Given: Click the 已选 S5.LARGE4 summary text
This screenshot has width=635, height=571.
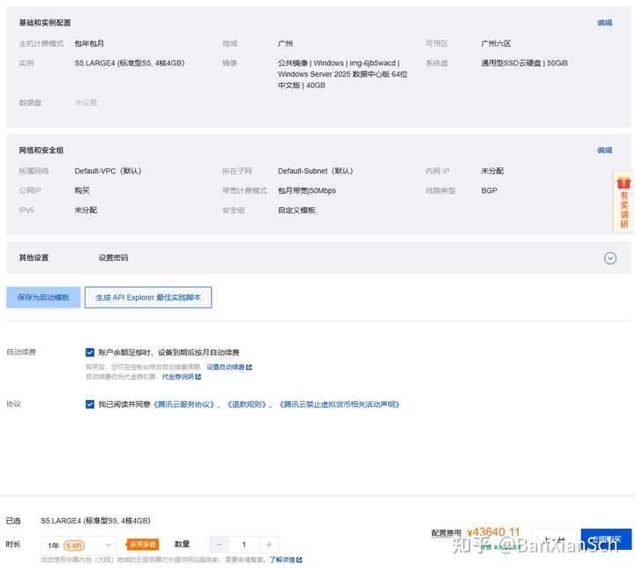Looking at the screenshot, I should pyautogui.click(x=95, y=521).
